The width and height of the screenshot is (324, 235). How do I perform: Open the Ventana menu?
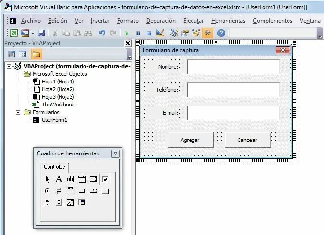310,21
